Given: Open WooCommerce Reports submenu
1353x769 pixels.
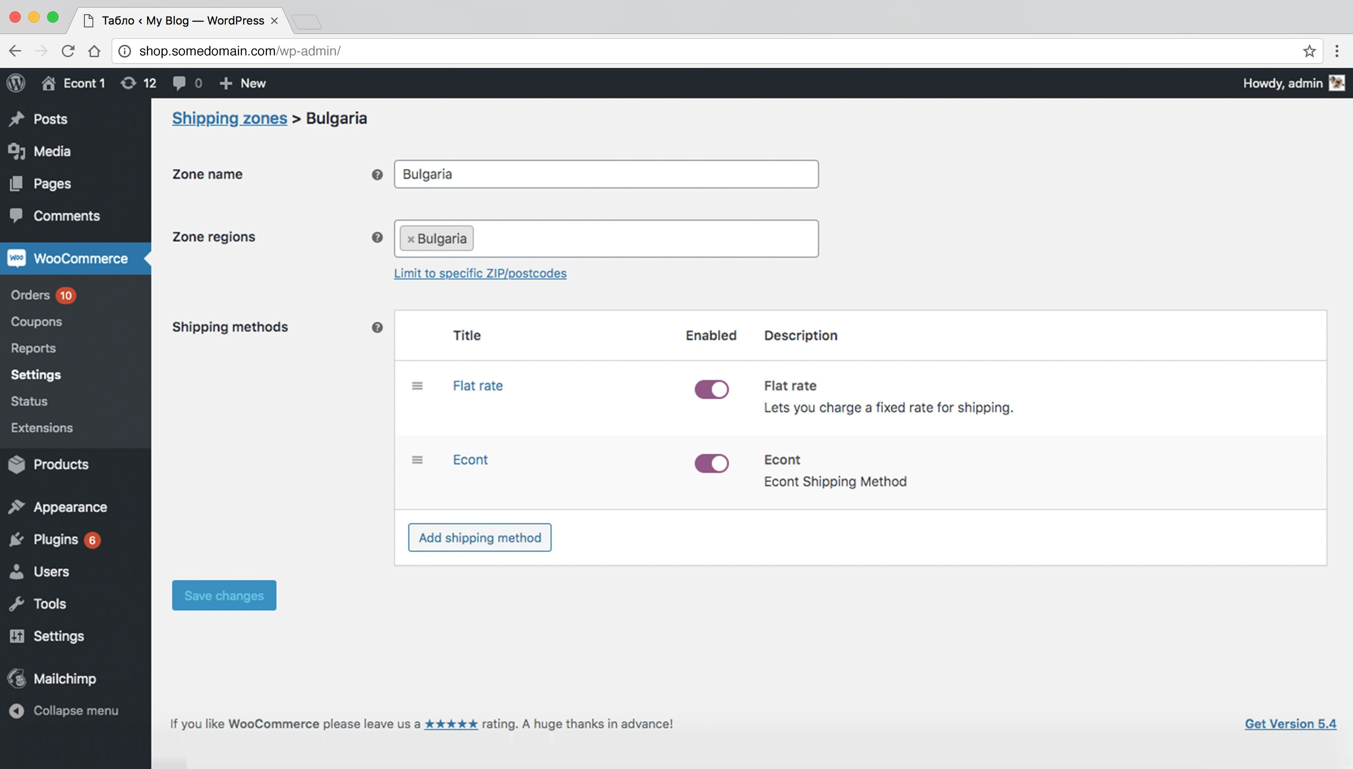Looking at the screenshot, I should coord(33,348).
